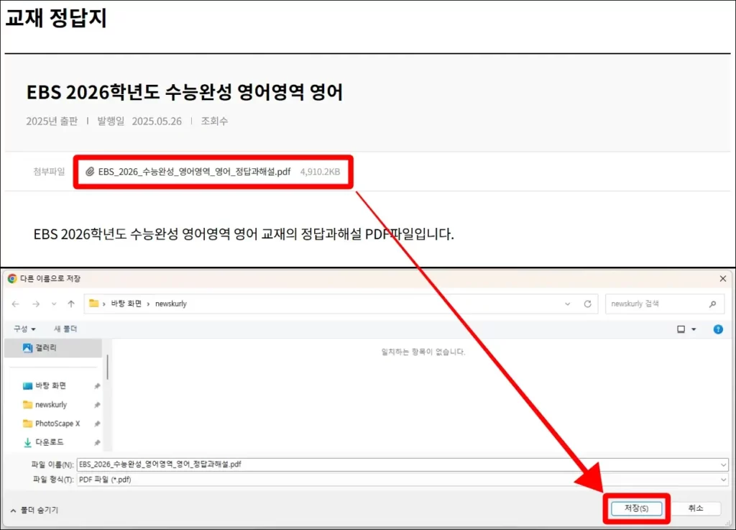Expand the address bar history dropdown
This screenshot has height=530, width=736.
(568, 304)
